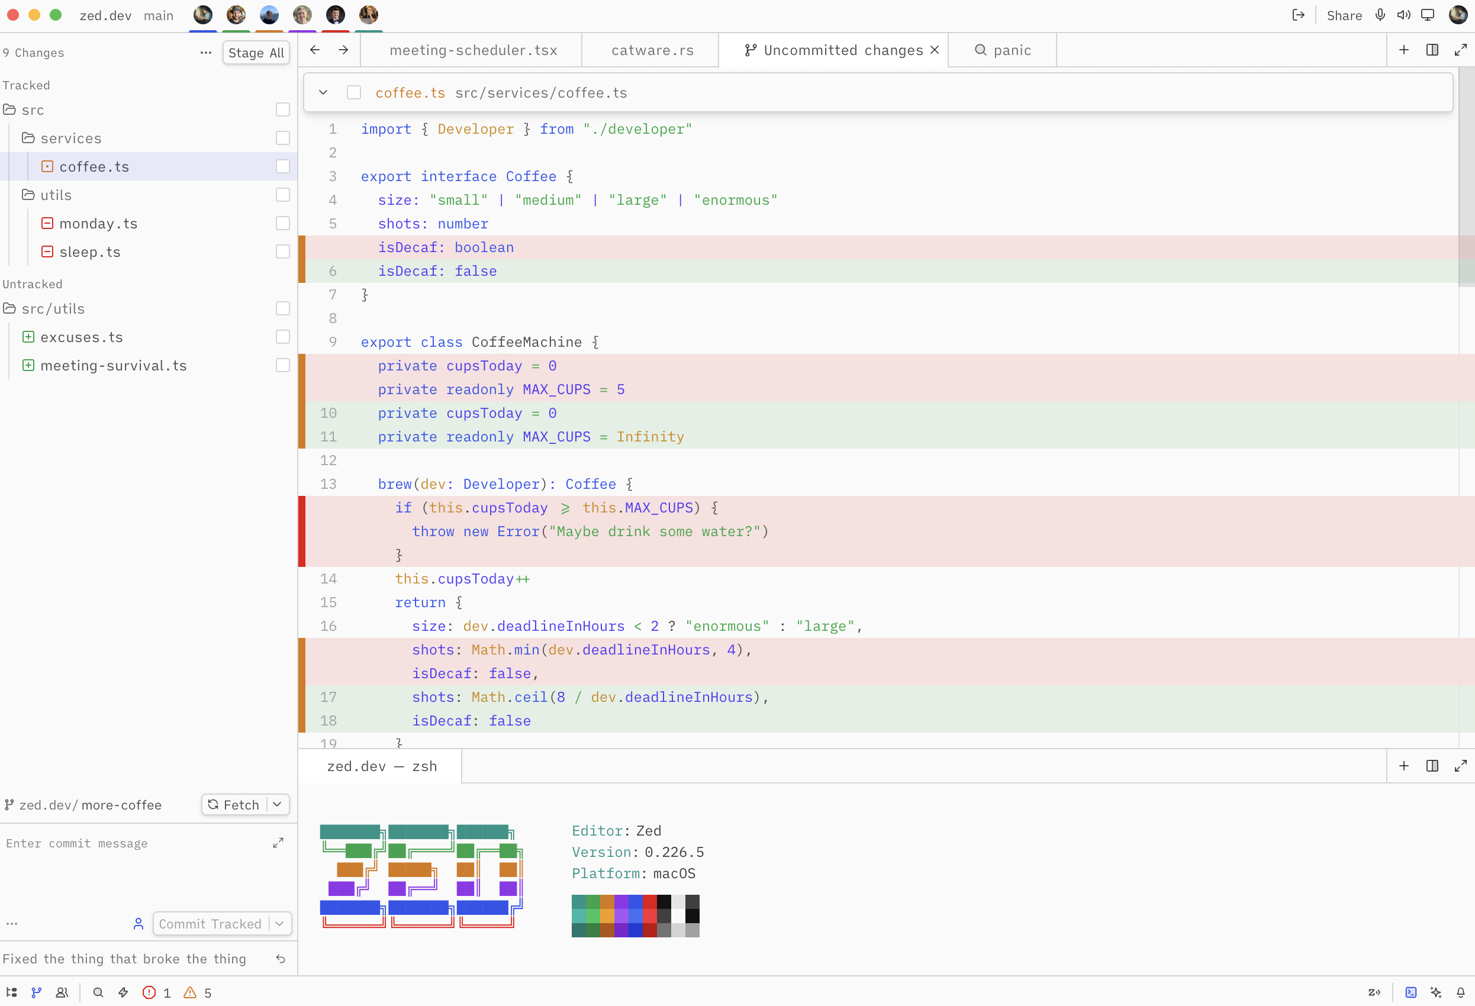Stage coffee.ts in the changes list
1475x1006 pixels.
pos(283,166)
